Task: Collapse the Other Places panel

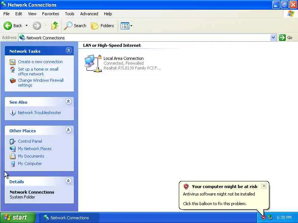Action: tap(69, 130)
